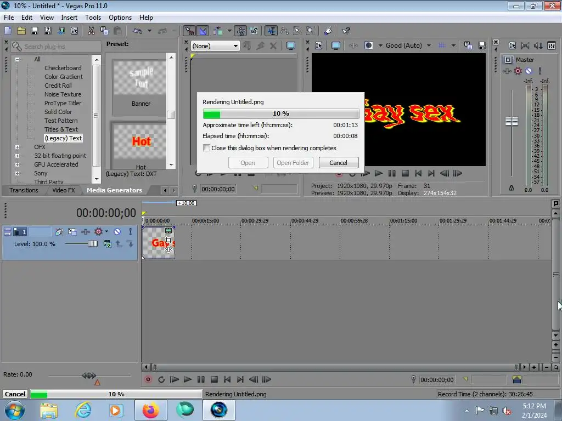Collapse the All plug-ins tree node
The width and height of the screenshot is (562, 421).
pos(17,59)
